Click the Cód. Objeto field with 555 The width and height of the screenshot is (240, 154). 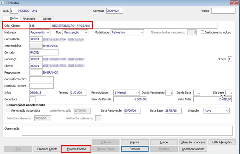(x=40, y=26)
